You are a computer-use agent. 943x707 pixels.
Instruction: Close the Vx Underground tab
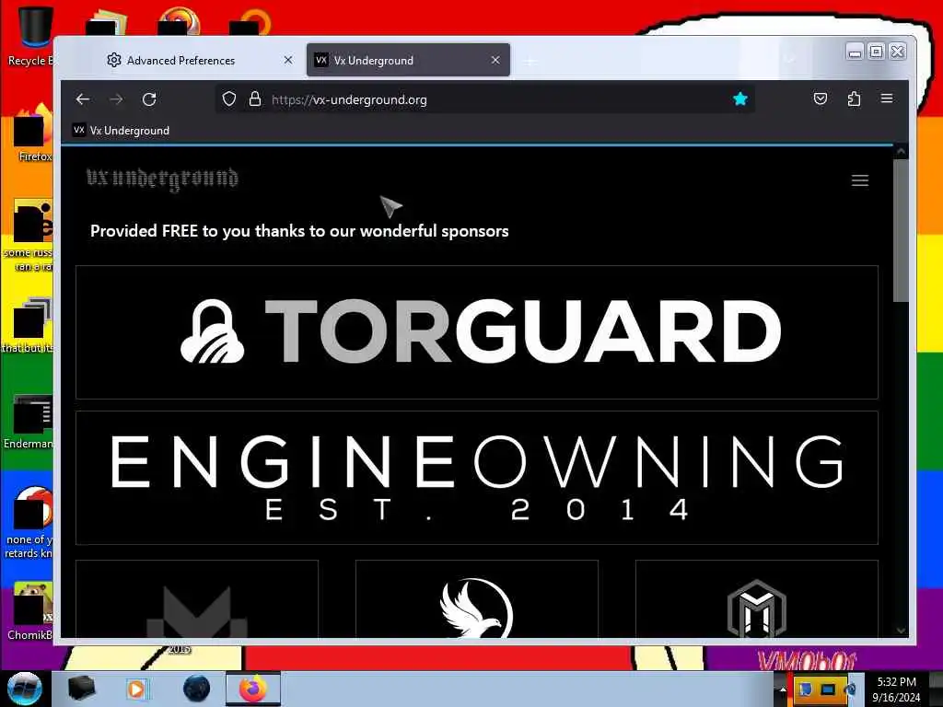[x=495, y=60]
